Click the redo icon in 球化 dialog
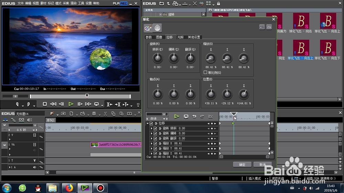The image size is (344, 193). click(269, 27)
